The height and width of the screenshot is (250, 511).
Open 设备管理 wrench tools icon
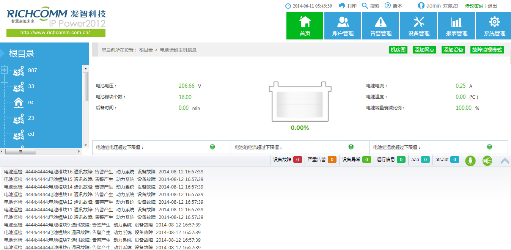[x=418, y=22]
